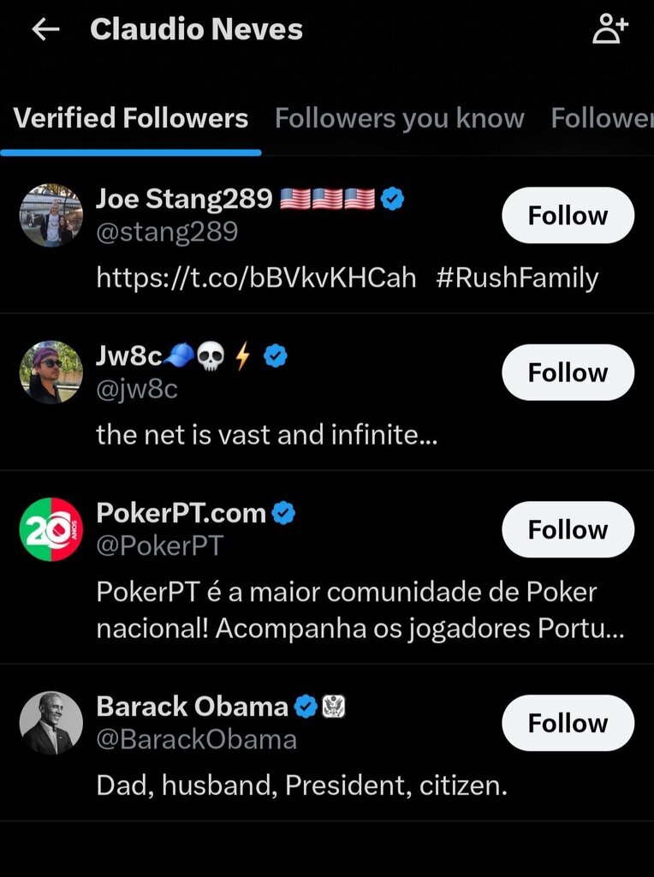This screenshot has width=654, height=877.
Task: Open the PokerPT 20 anos logo avatar
Action: point(51,528)
